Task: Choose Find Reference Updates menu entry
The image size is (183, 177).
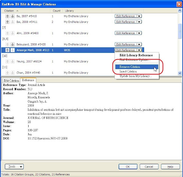Action: click(135, 60)
